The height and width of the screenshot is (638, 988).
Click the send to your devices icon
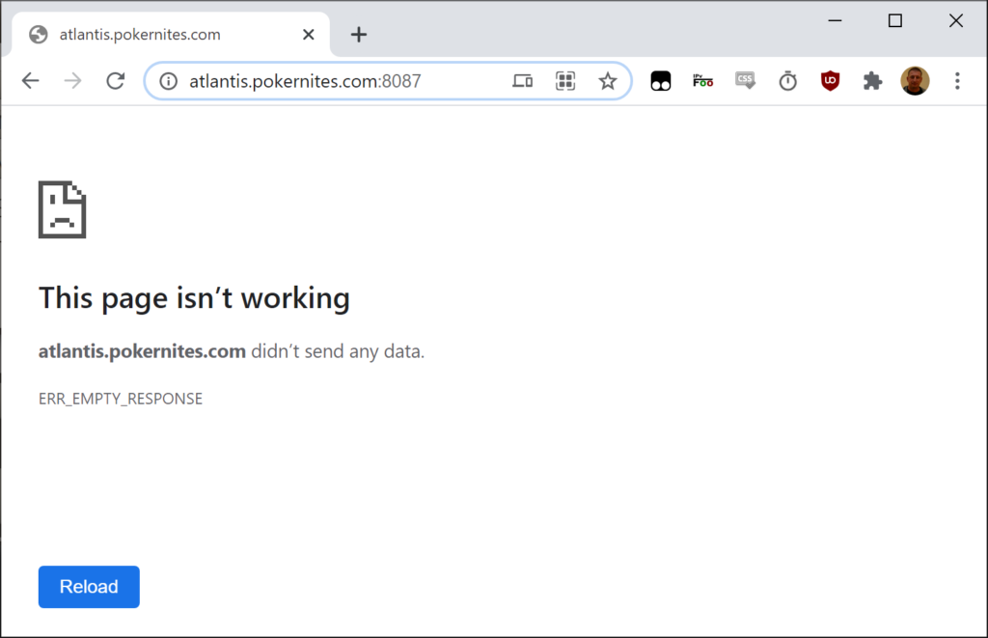click(523, 81)
